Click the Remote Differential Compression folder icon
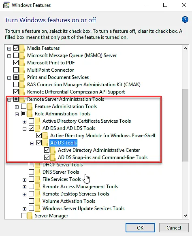This screenshot has width=192, height=236. [x=22, y=92]
